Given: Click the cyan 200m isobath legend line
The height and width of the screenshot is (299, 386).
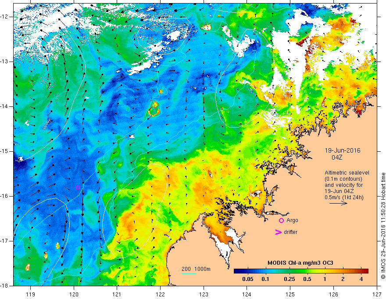Looking at the screenshot, I should pyautogui.click(x=189, y=273).
